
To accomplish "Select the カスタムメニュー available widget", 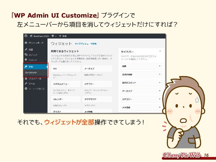I will 66,84.
